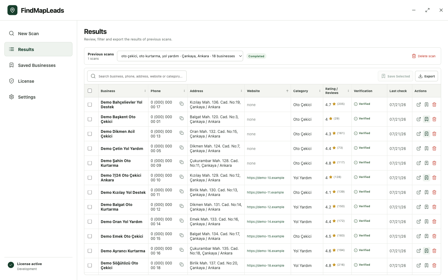Click the Export button

pyautogui.click(x=426, y=76)
